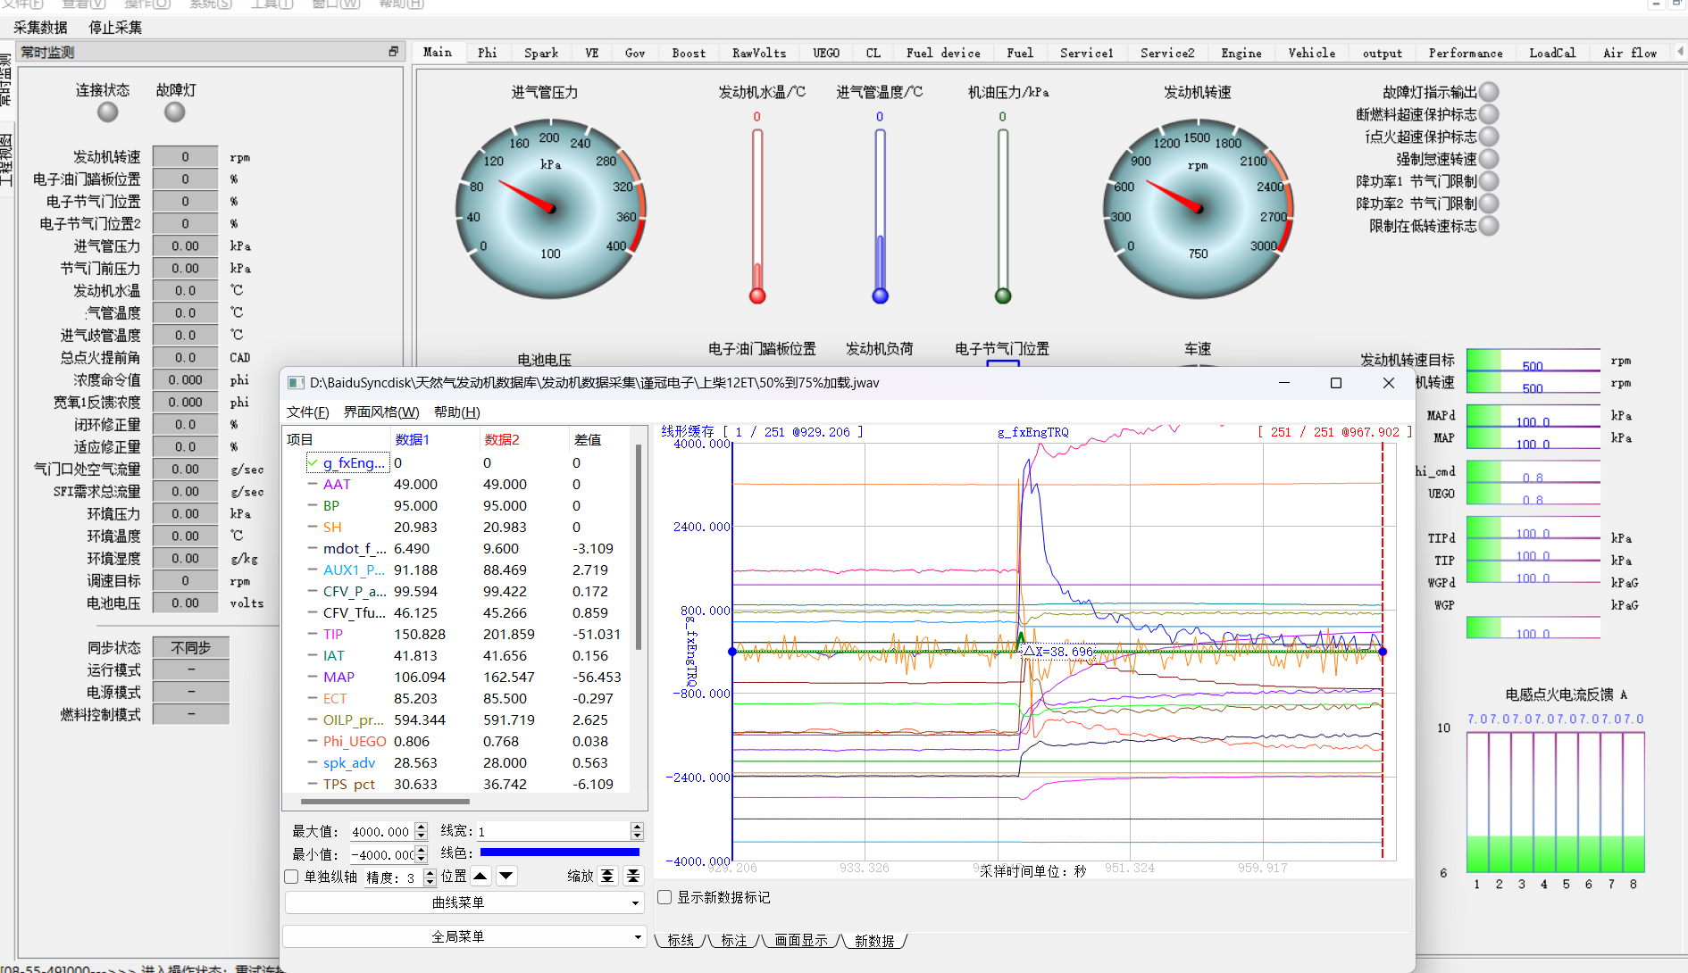Click the 故障灯 indicator lamp
This screenshot has width=1688, height=973.
(x=175, y=112)
